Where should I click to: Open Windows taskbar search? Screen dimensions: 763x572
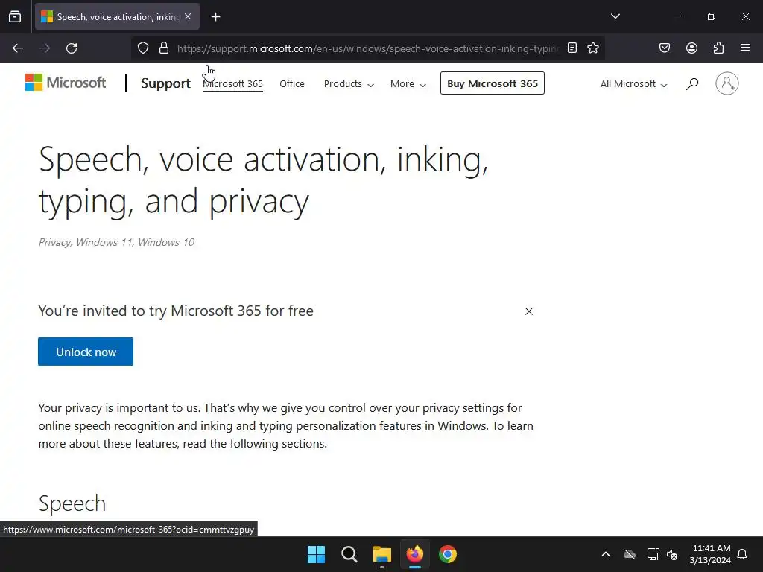click(x=349, y=554)
